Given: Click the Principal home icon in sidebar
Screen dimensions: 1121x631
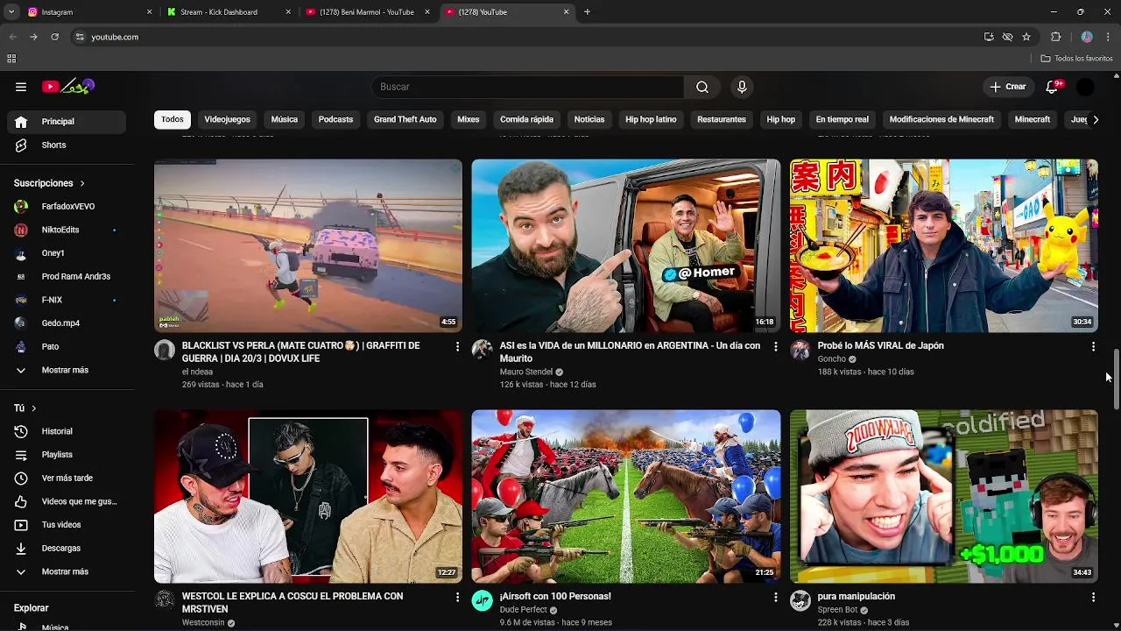Looking at the screenshot, I should click(x=21, y=122).
